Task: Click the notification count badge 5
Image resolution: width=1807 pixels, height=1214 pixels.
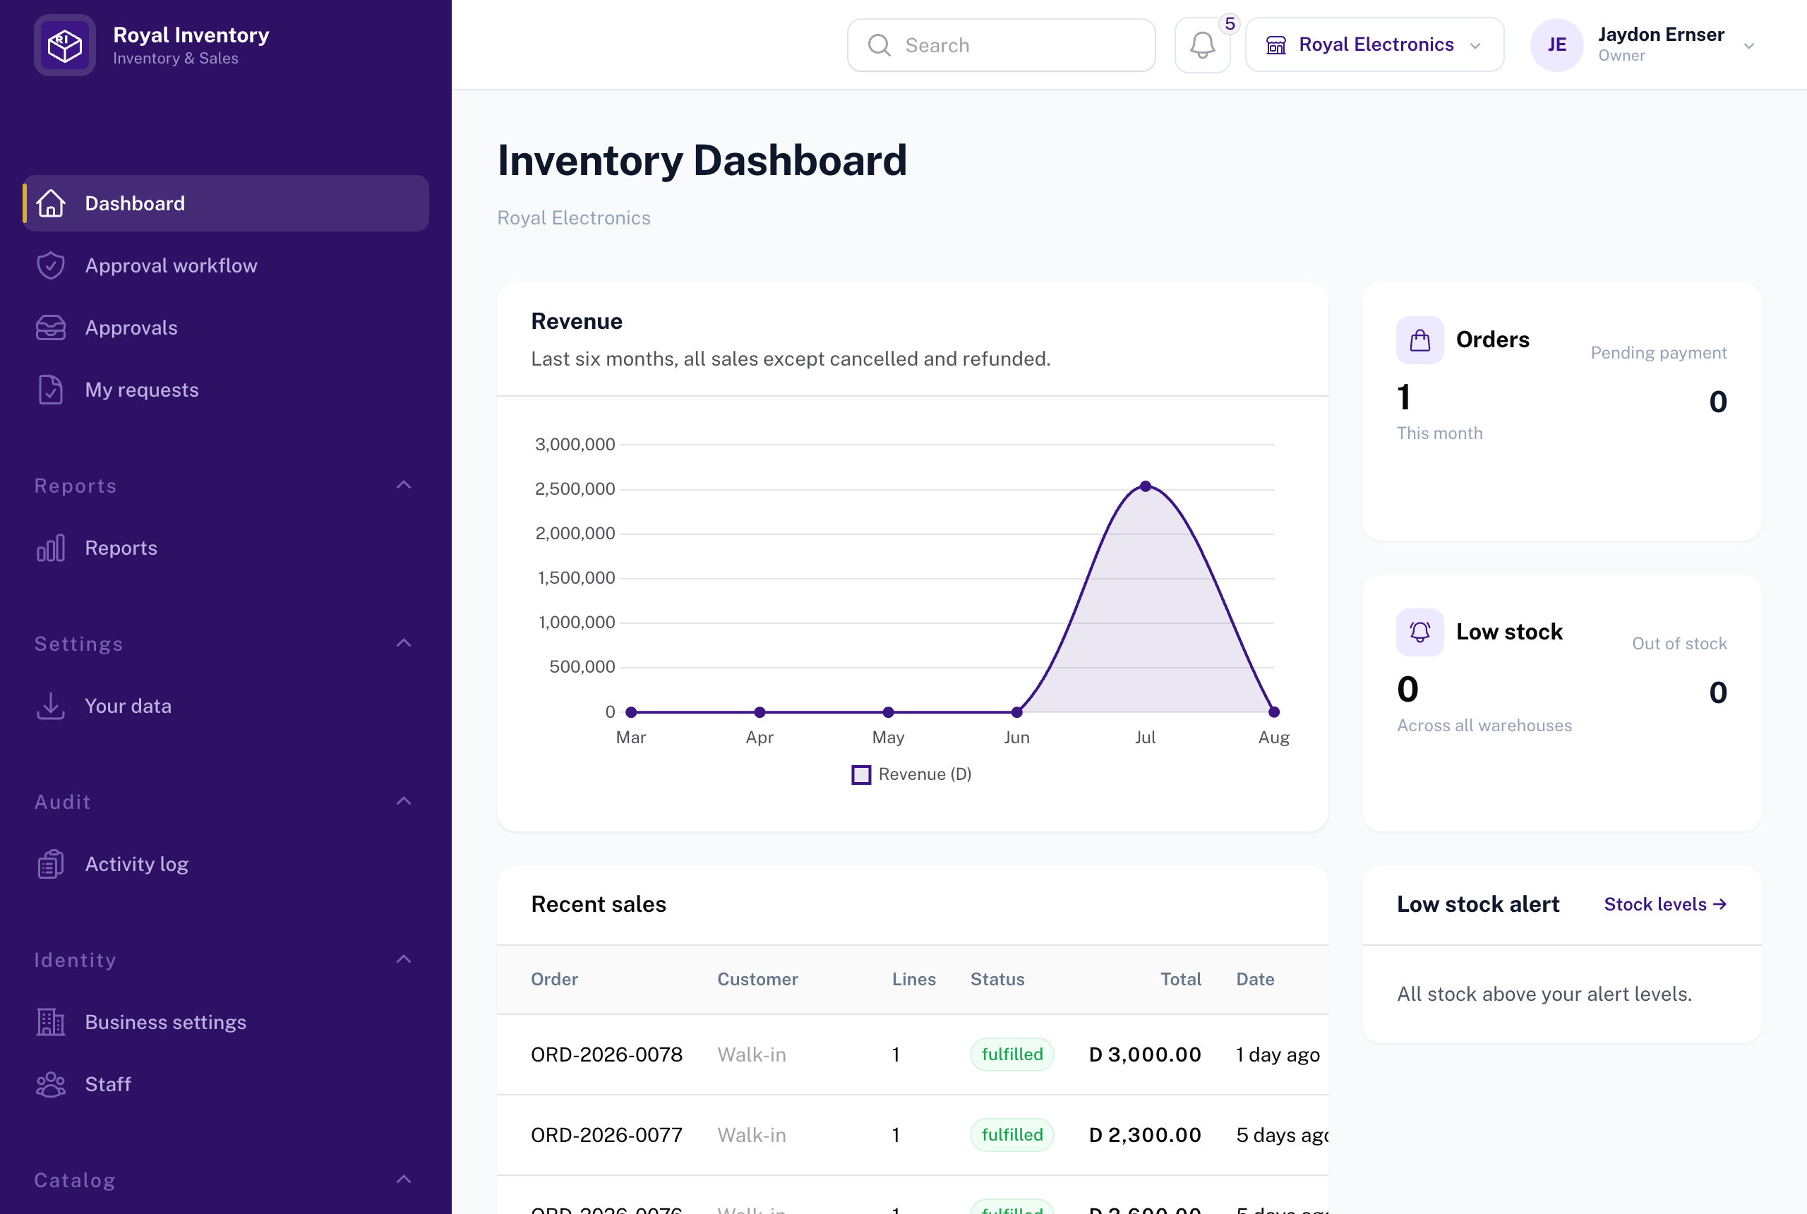Action: [x=1230, y=24]
